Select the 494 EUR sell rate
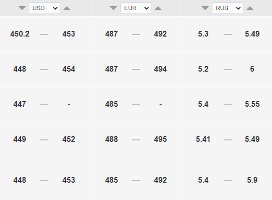This screenshot has width=272, height=200. 161,69
